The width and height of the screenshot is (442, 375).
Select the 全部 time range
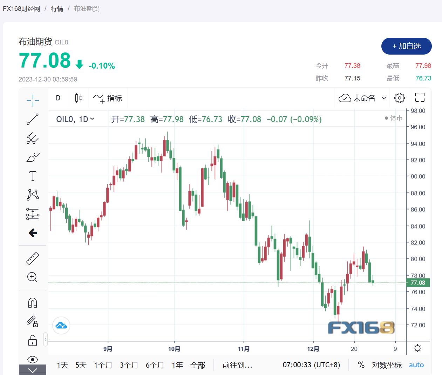[x=198, y=365]
